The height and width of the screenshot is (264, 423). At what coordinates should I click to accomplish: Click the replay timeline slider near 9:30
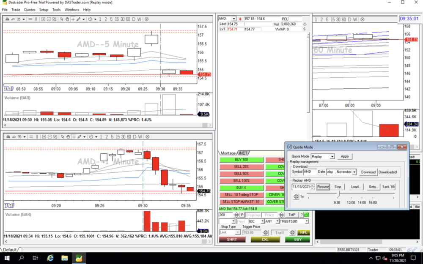pyautogui.click(x=339, y=194)
